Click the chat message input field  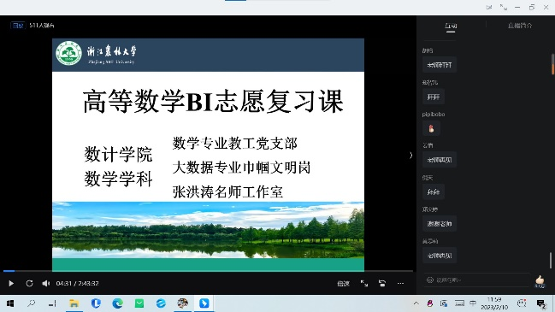pos(477,280)
